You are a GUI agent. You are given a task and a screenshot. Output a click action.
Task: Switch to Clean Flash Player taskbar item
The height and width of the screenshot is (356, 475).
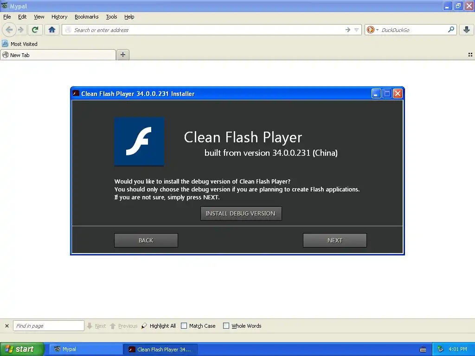(161, 349)
